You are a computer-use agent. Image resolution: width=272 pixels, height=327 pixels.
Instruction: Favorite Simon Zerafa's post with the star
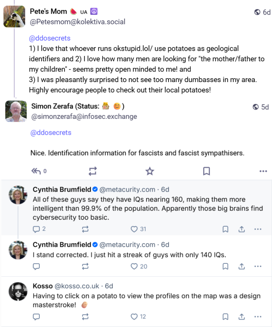point(149,171)
